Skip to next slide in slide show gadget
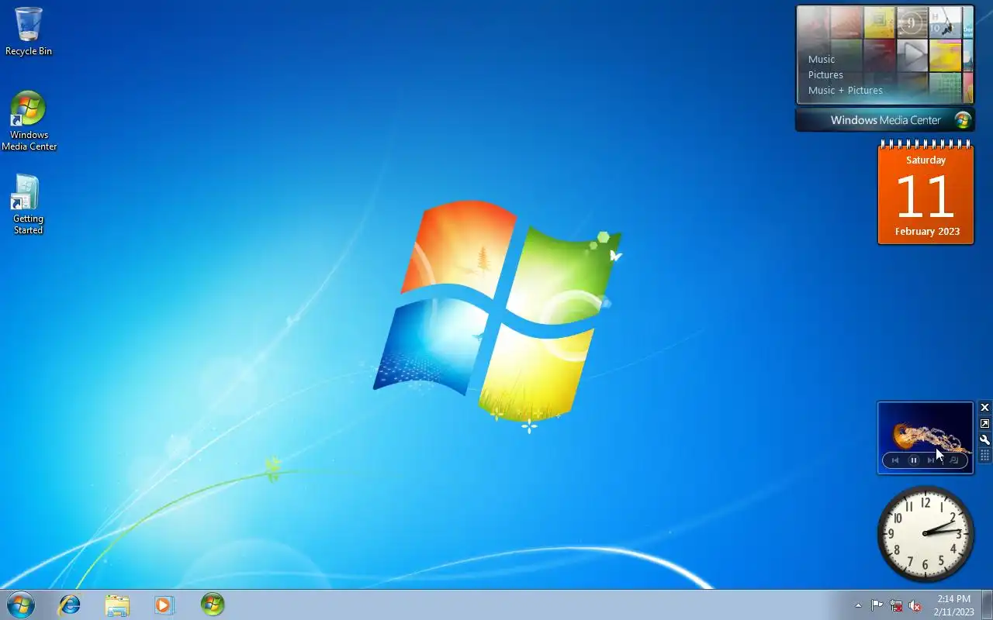993x620 pixels. tap(932, 460)
